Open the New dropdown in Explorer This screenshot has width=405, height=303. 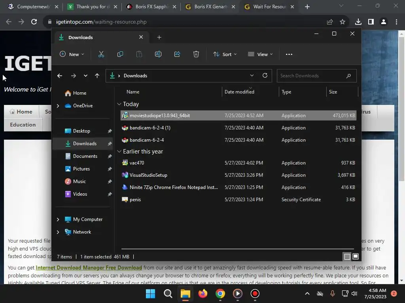[72, 54]
